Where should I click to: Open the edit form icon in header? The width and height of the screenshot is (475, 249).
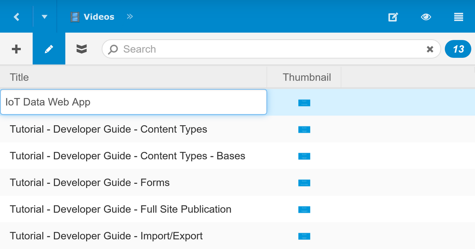pyautogui.click(x=393, y=17)
